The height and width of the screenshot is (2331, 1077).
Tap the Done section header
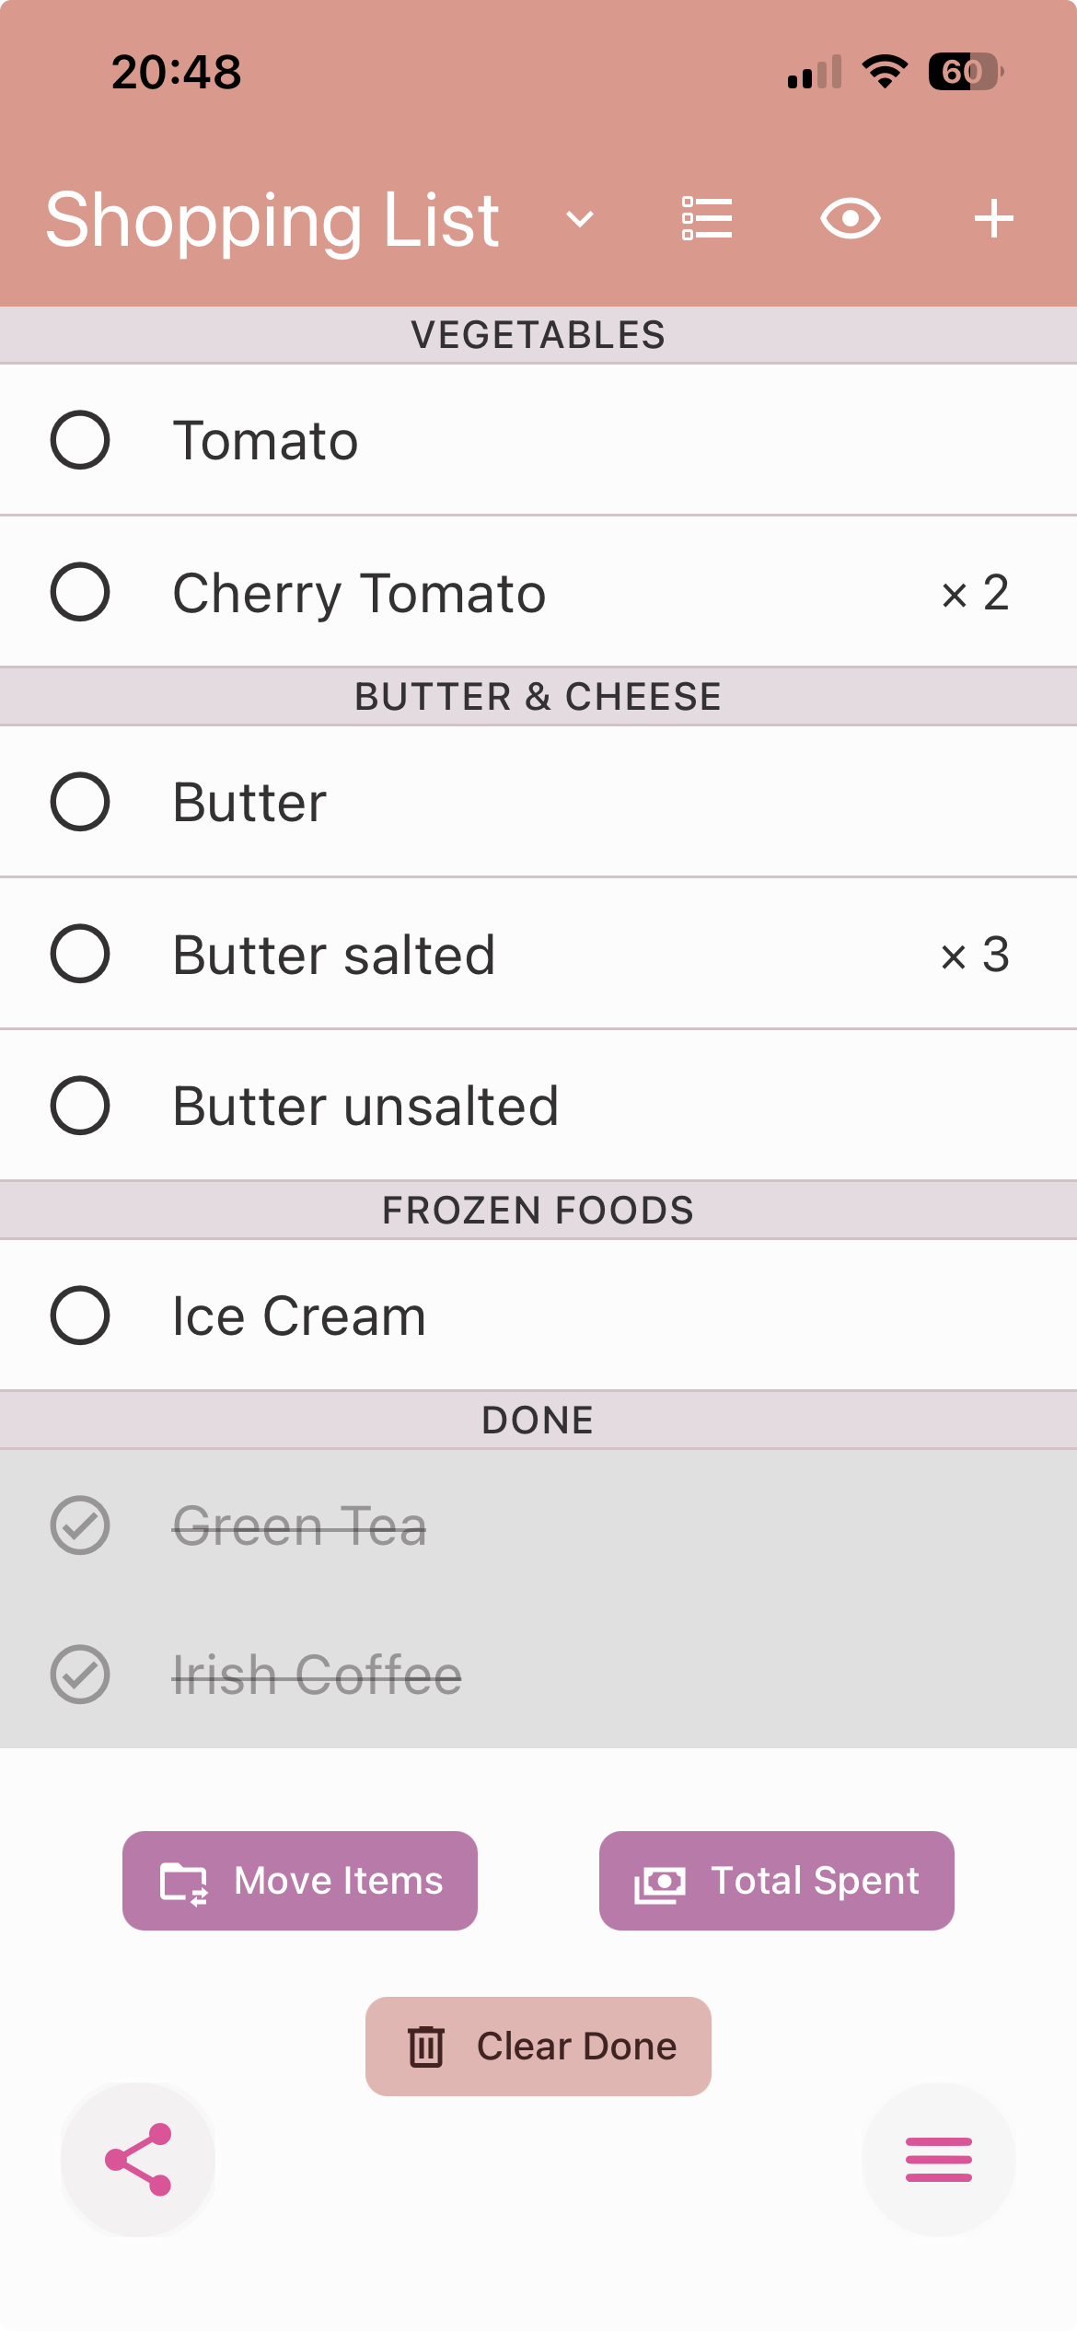538,1421
